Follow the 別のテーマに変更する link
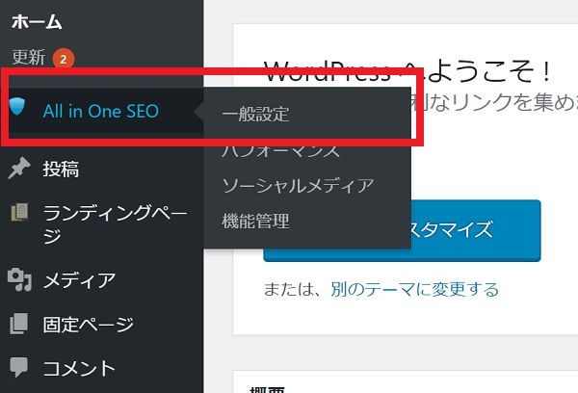 (414, 289)
